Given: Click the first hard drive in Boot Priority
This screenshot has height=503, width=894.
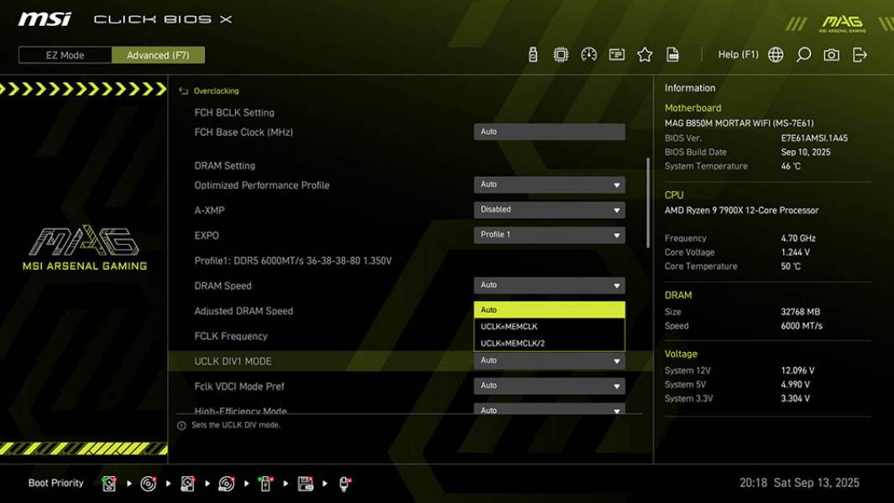Looking at the screenshot, I should [109, 483].
